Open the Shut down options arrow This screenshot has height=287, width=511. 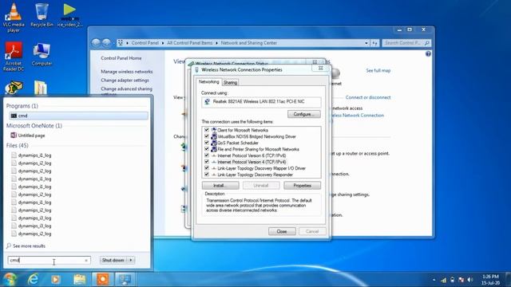(x=131, y=260)
